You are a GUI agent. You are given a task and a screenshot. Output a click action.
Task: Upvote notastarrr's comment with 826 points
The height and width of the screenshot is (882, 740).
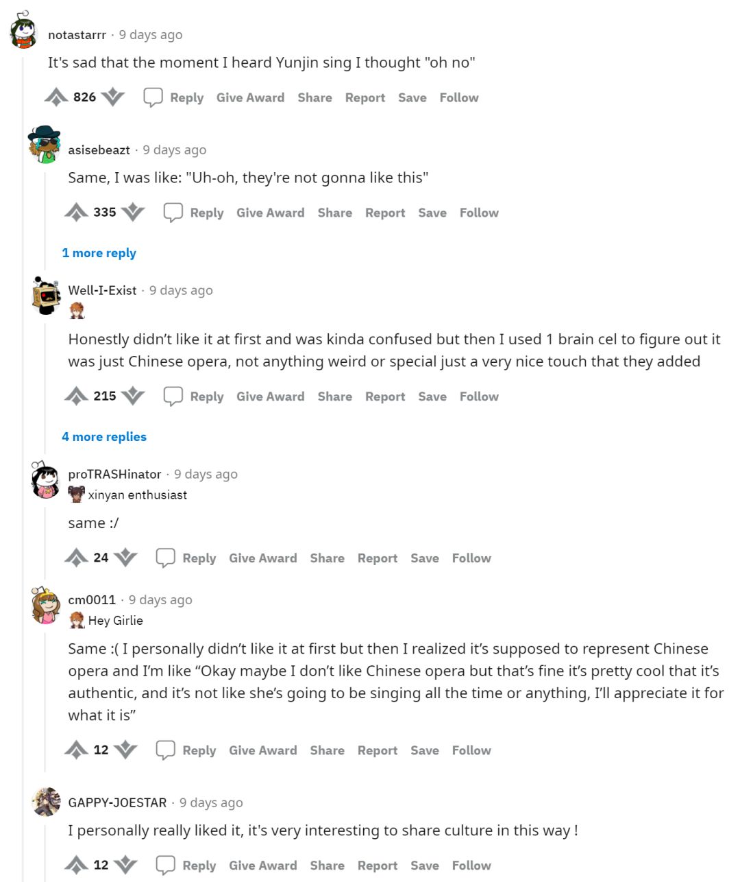(56, 97)
